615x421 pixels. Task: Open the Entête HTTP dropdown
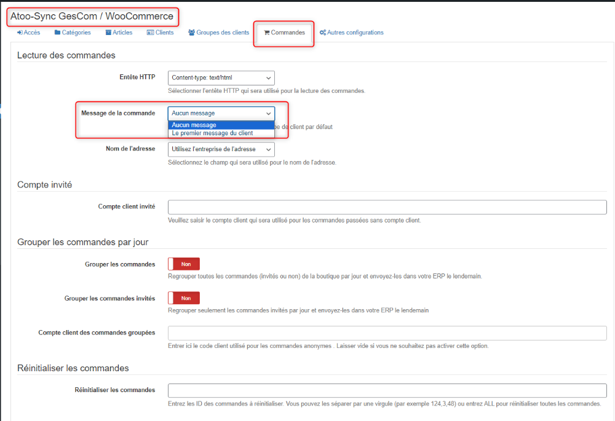point(221,77)
